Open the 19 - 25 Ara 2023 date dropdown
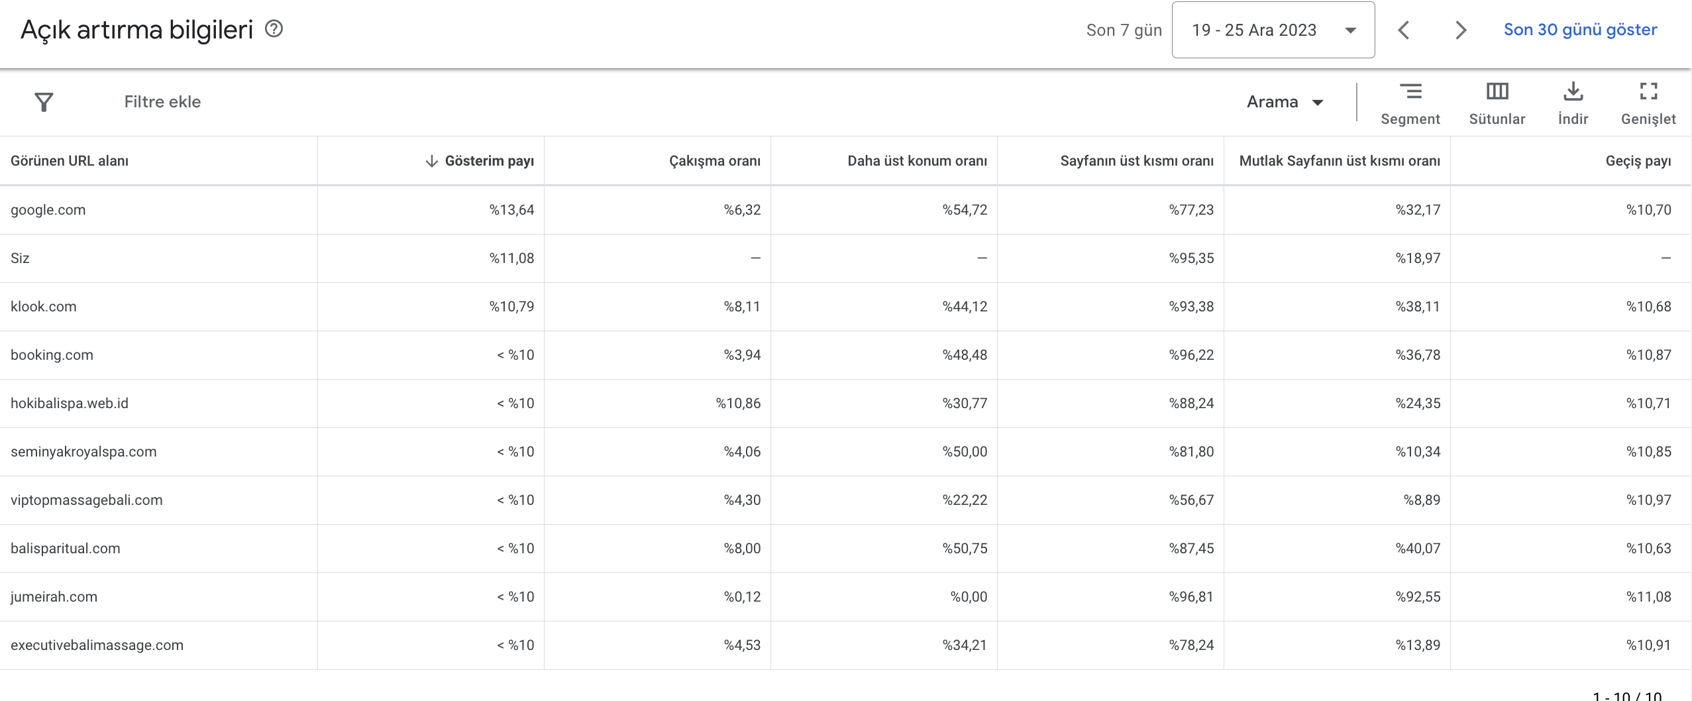This screenshot has height=701, width=1692. click(1273, 30)
